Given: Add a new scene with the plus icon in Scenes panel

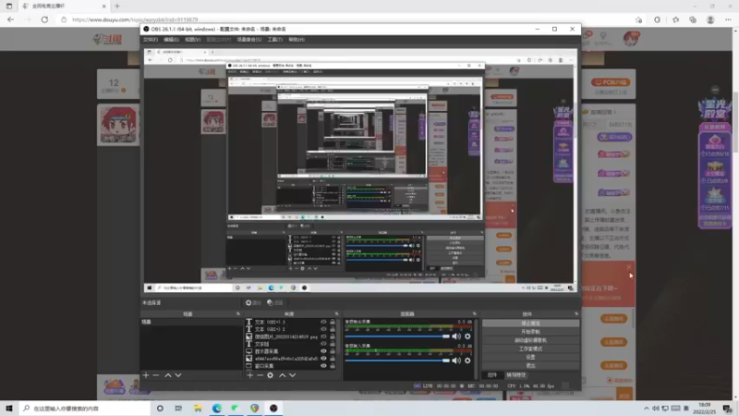Looking at the screenshot, I should pyautogui.click(x=146, y=375).
